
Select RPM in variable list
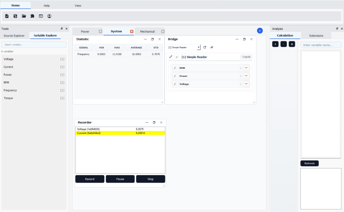[34, 83]
